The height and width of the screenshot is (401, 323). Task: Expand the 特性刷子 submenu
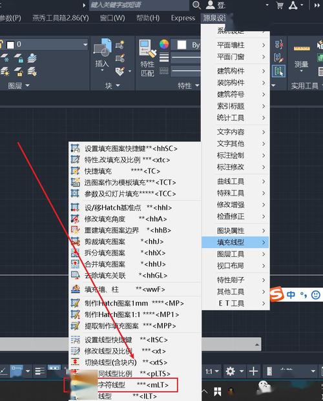(236, 280)
